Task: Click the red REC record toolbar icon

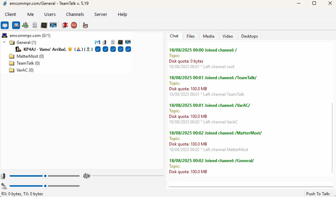Action: click(74, 25)
